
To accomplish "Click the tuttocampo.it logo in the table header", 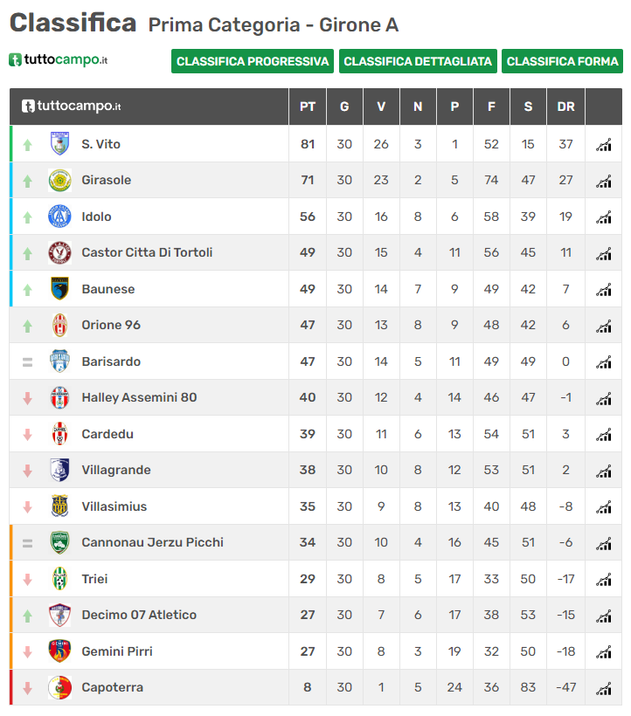I will 72,106.
